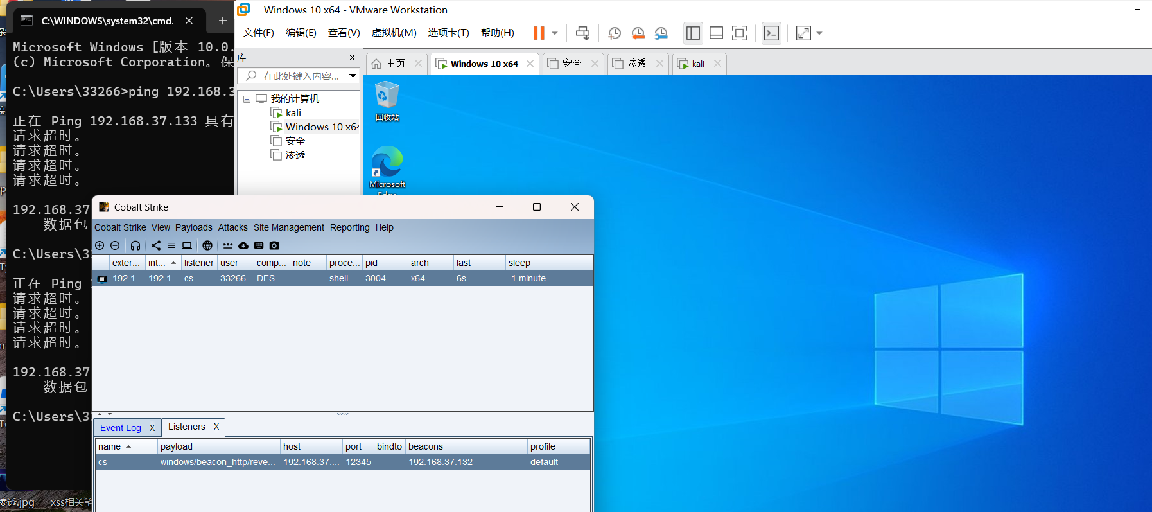Open the Payloads menu
1152x512 pixels.
click(x=194, y=227)
